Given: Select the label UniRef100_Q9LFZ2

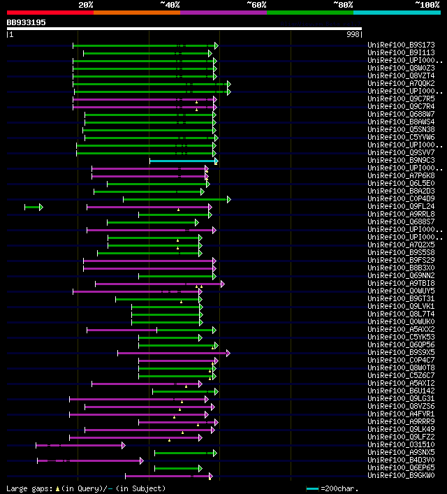Looking at the screenshot, I should click(401, 437).
